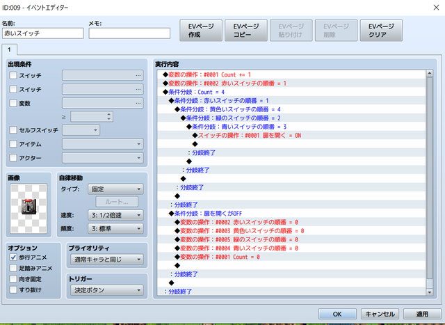Click the scroll down arrow in 実行内容
The width and height of the screenshot is (445, 325).
(x=430, y=292)
